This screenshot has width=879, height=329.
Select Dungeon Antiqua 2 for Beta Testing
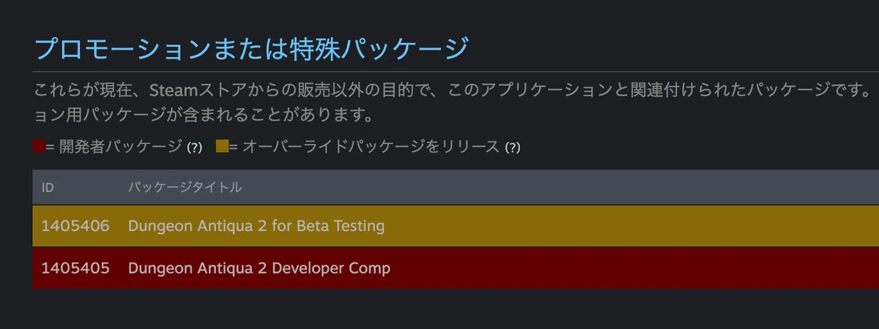(x=256, y=226)
